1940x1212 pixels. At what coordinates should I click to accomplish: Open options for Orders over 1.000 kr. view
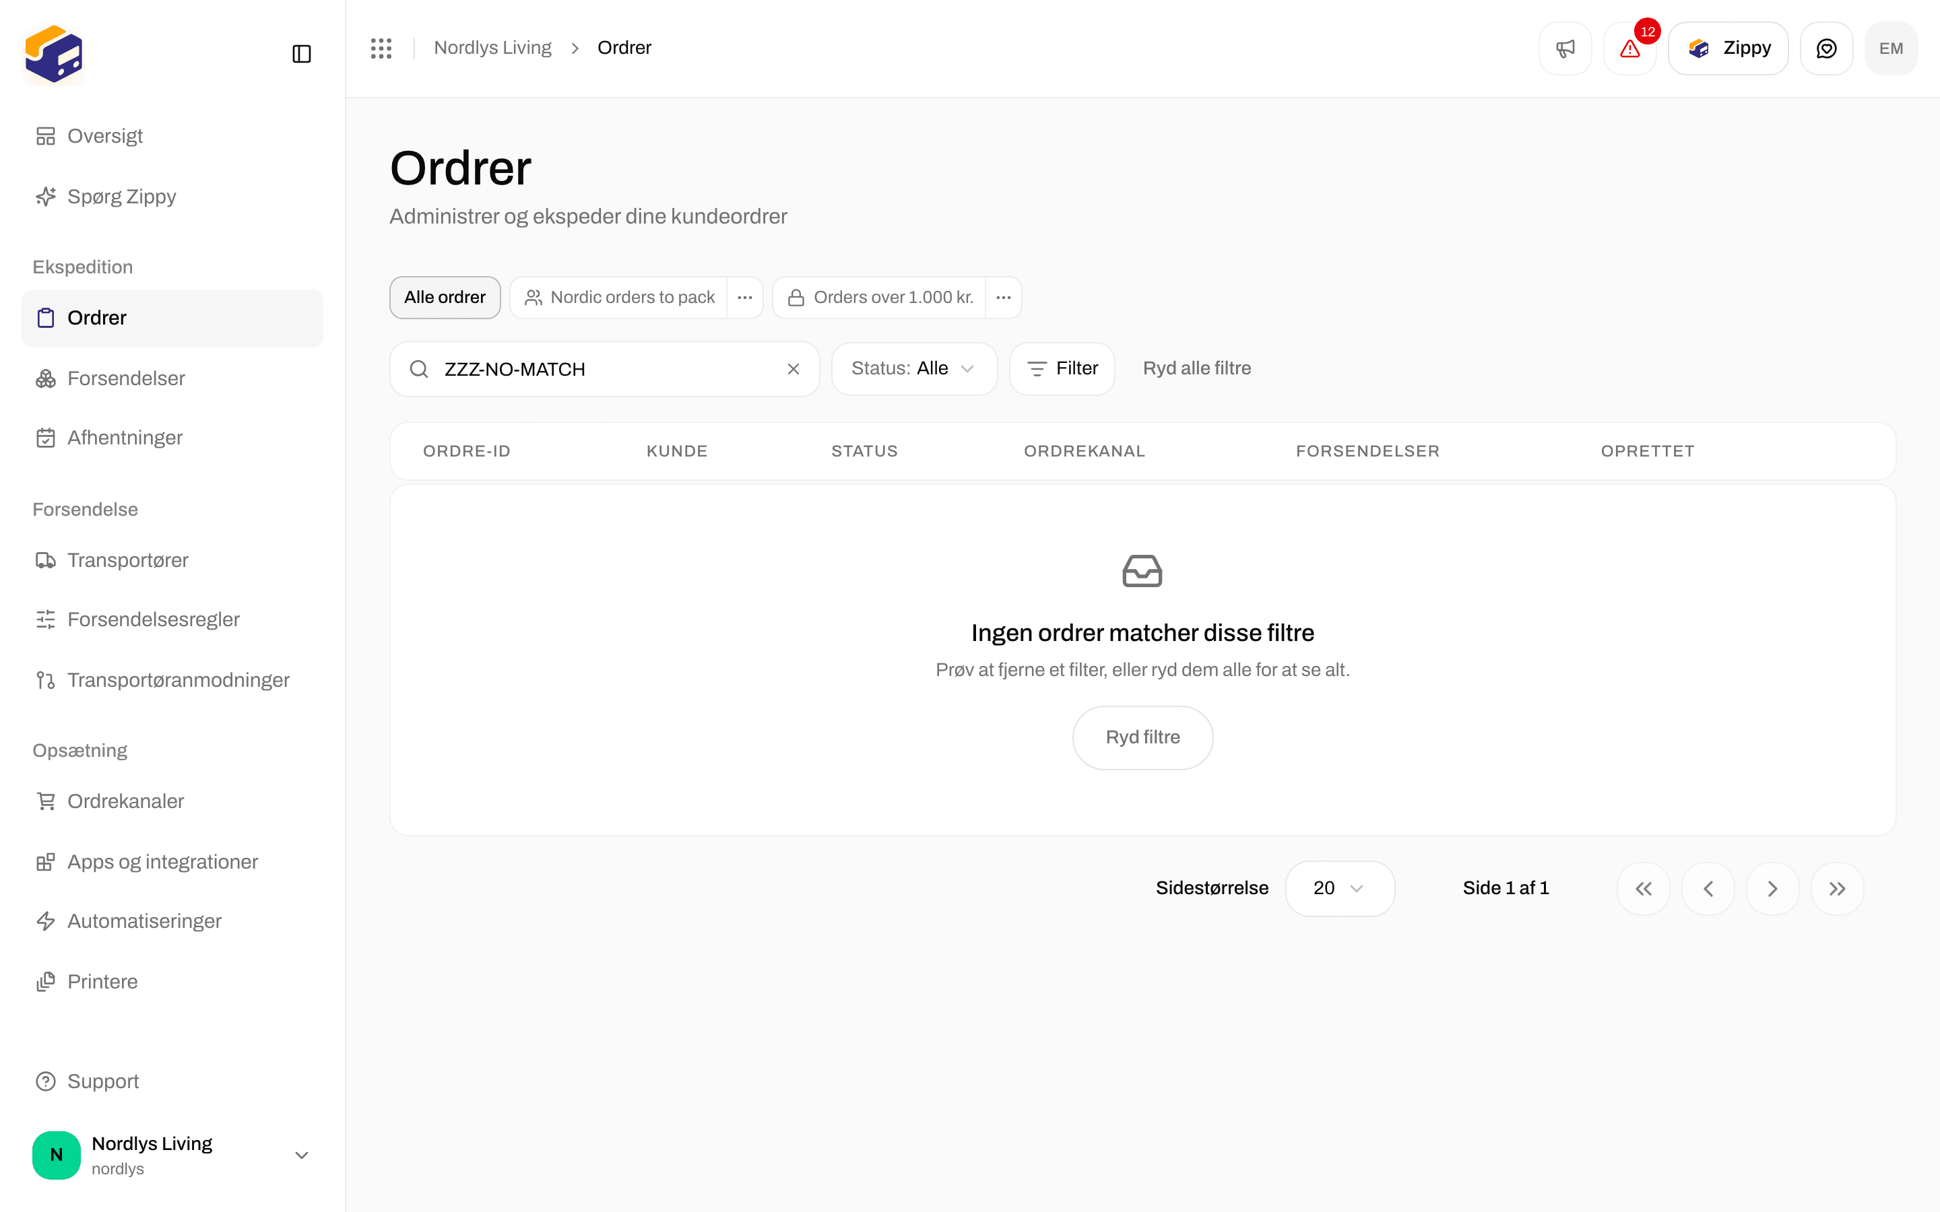click(1004, 298)
